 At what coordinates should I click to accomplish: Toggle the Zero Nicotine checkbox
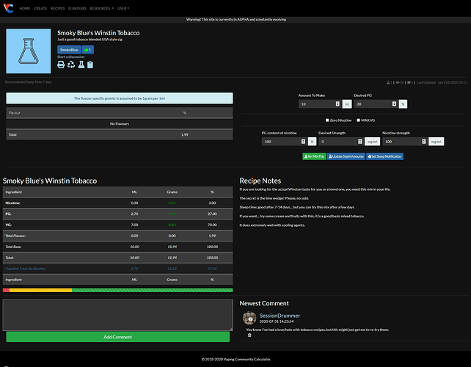tap(327, 120)
